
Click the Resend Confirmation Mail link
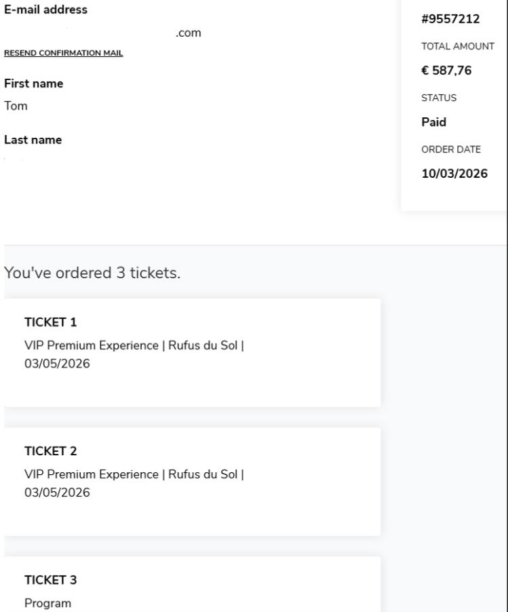pyautogui.click(x=64, y=53)
